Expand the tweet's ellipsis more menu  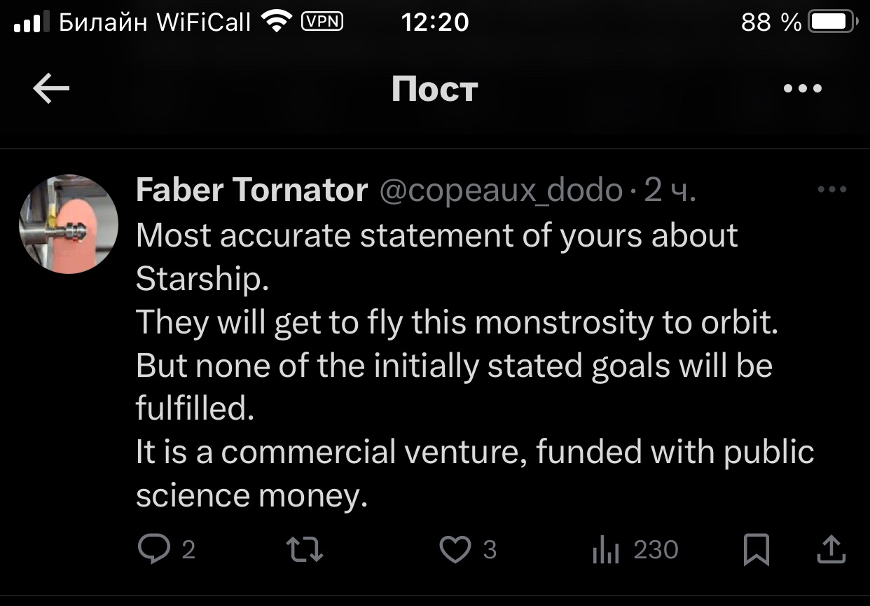tap(832, 189)
